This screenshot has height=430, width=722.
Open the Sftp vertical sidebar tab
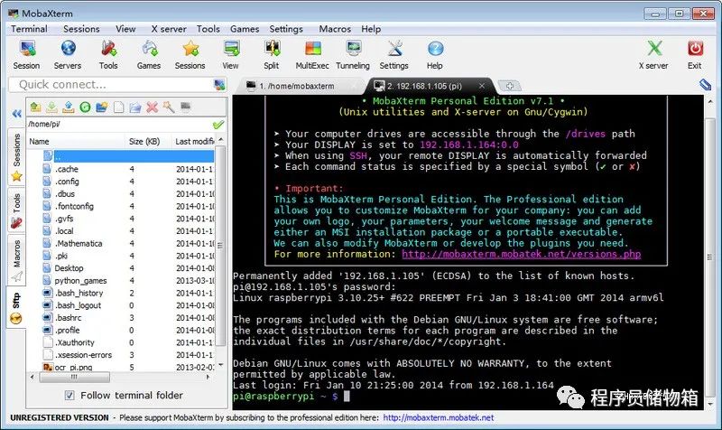pyautogui.click(x=16, y=307)
